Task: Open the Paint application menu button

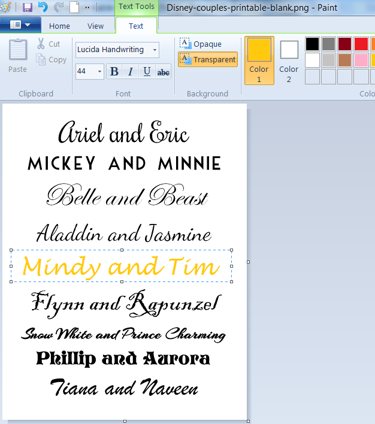Action: tap(20, 25)
